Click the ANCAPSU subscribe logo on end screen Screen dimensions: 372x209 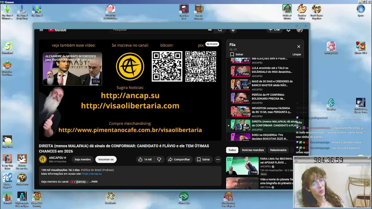pyautogui.click(x=130, y=66)
